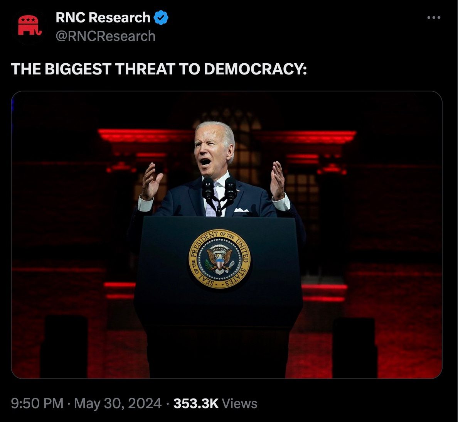Click the white pocket square on suit
The image size is (458, 422).
(x=242, y=210)
